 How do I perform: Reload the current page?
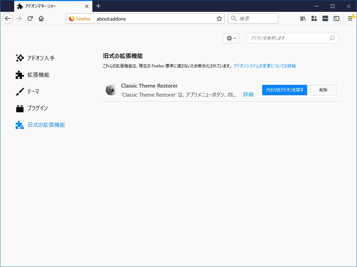click(x=30, y=18)
